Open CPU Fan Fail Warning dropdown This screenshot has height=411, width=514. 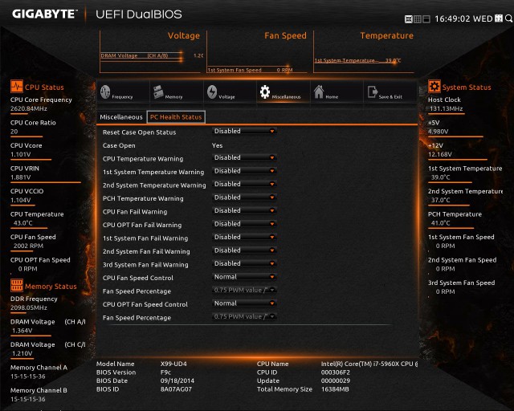244,210
